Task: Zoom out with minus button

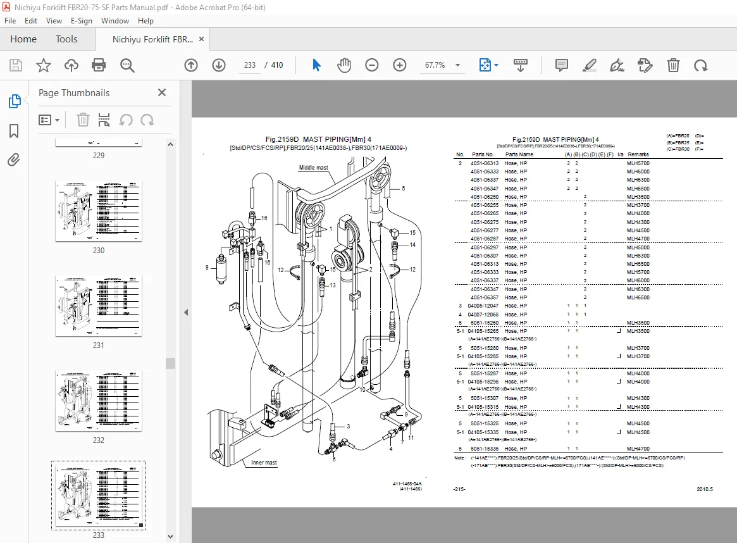Action: (x=372, y=65)
